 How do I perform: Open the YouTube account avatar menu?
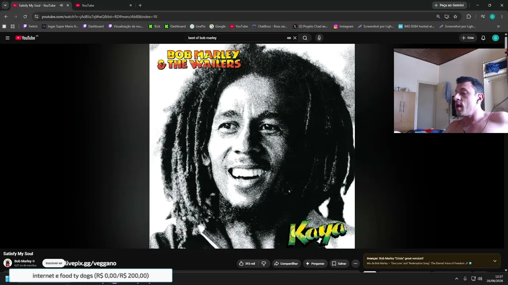[x=495, y=38]
